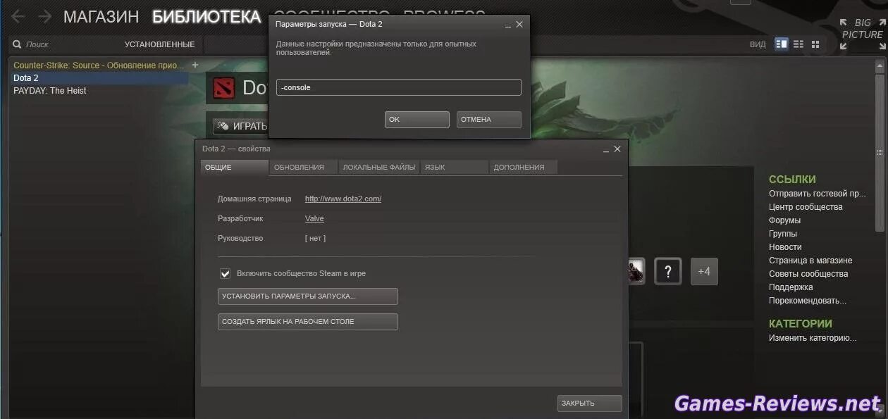Screen dimensions: 888x419
Task: Switch to the ОБЩИЕ tab
Action: pyautogui.click(x=235, y=167)
